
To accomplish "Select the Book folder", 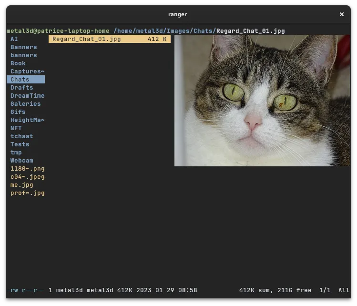I will [x=18, y=63].
